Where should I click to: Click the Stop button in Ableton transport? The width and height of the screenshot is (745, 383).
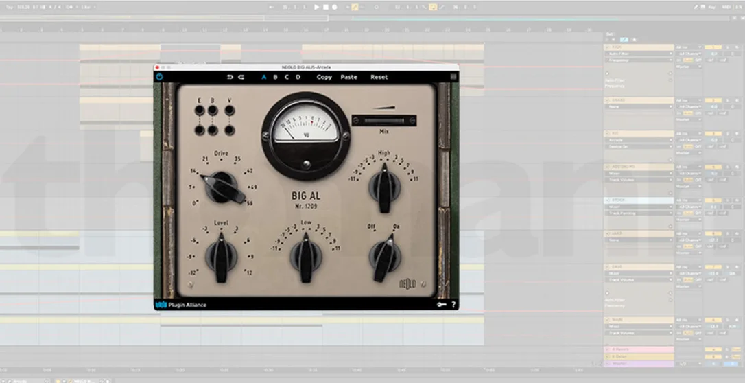tap(326, 7)
